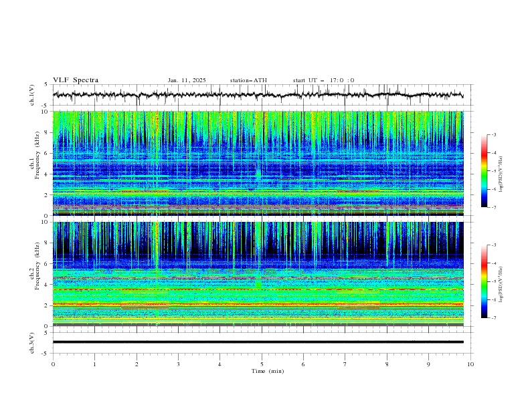Click time axis tick label "1"
Image resolution: width=530 pixels, height=409 pixels.
(94, 364)
